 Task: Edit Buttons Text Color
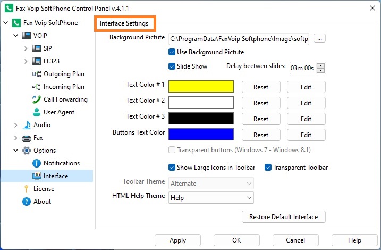[x=306, y=135]
